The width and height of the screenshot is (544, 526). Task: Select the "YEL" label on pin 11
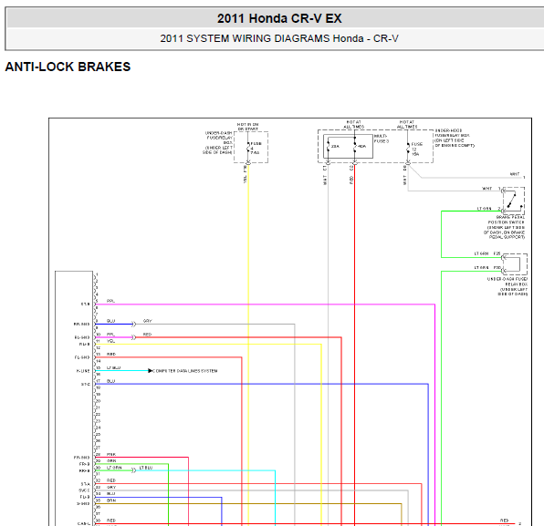110,341
